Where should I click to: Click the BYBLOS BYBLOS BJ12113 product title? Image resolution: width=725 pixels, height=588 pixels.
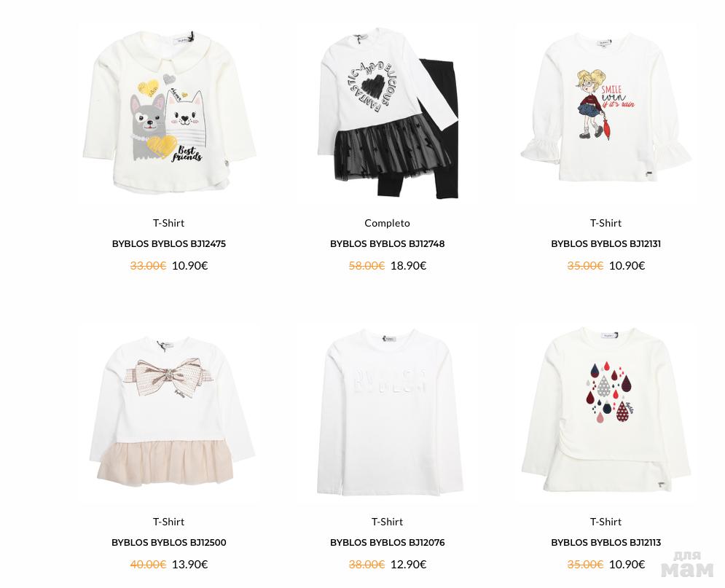point(606,542)
